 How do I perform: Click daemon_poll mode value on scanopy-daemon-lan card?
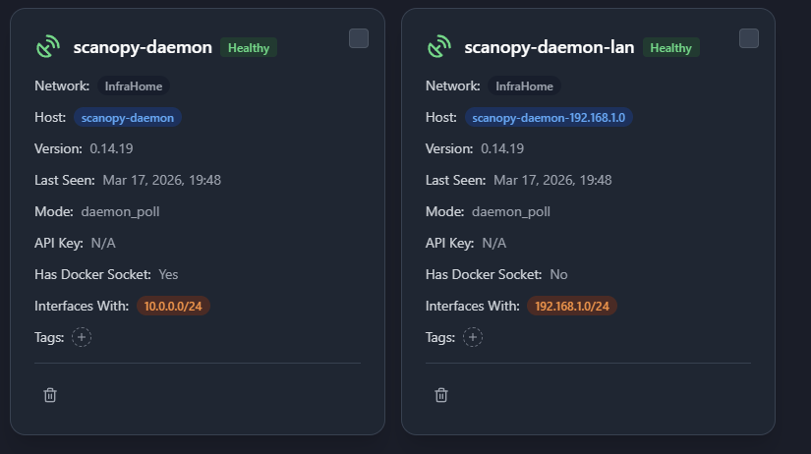coord(511,211)
